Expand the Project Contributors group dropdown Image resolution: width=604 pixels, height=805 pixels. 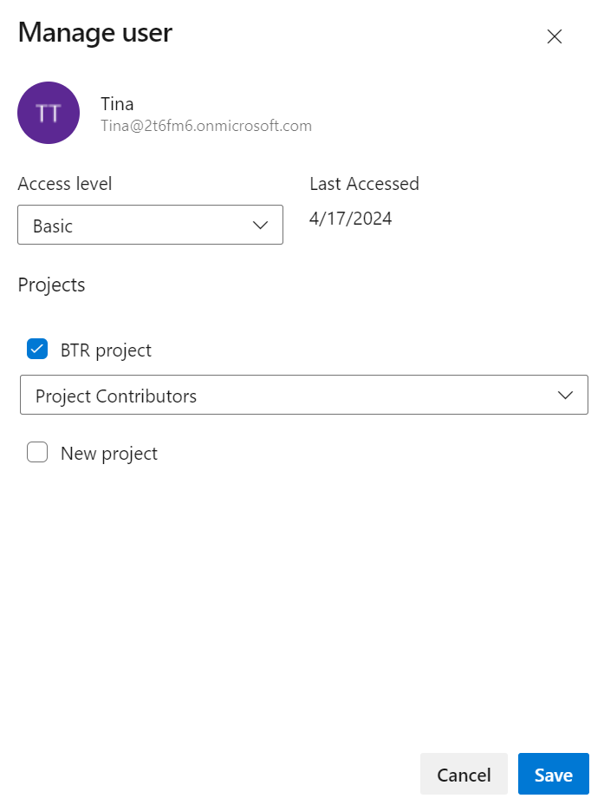tap(303, 396)
